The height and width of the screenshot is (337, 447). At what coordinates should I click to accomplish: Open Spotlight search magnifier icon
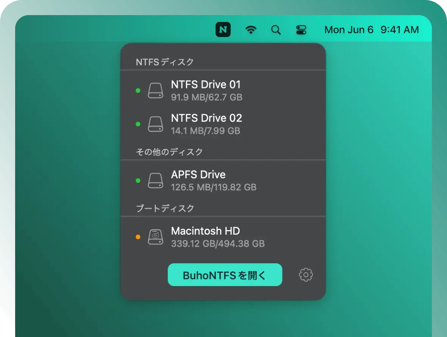(276, 29)
